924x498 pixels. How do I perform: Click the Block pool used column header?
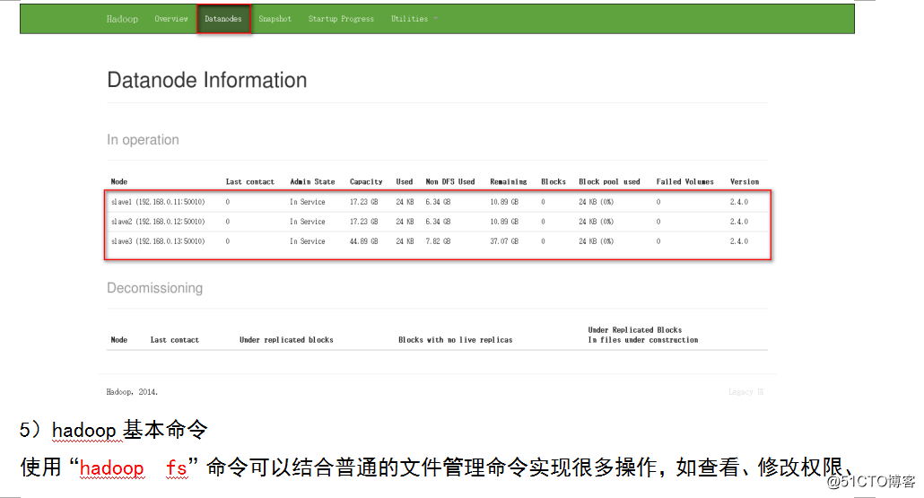[609, 181]
